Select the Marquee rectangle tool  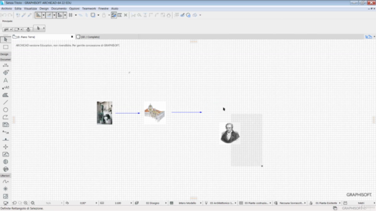[5, 47]
